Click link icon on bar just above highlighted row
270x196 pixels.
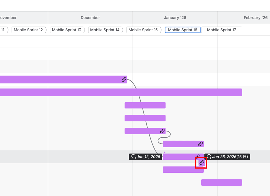pyautogui.click(x=200, y=144)
